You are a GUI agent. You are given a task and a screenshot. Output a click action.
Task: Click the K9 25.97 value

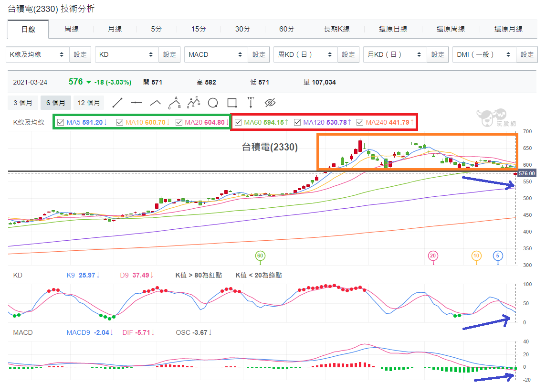click(x=83, y=275)
